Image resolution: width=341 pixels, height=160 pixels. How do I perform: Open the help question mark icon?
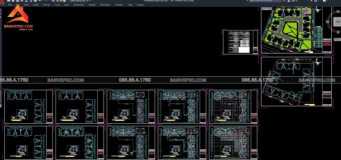point(324,1)
